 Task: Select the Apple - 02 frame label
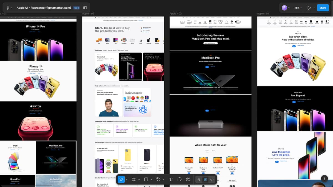tap(88, 14)
